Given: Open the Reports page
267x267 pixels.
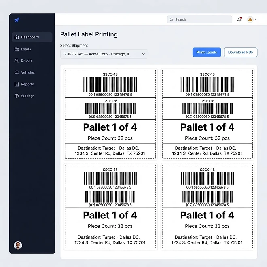Looking at the screenshot, I should coord(32,84).
